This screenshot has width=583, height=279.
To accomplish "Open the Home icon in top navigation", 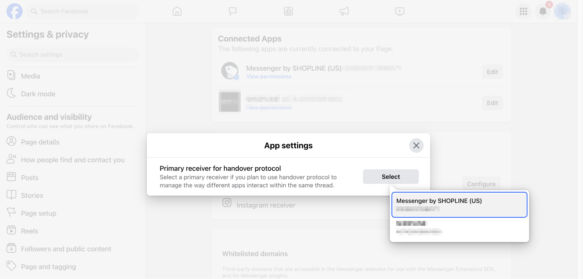I will coord(177,11).
